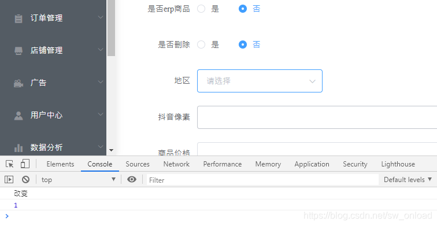Viewport: 437px width, 226px height.
Task: Expand the 广告 menu chevron
Action: pos(101,82)
